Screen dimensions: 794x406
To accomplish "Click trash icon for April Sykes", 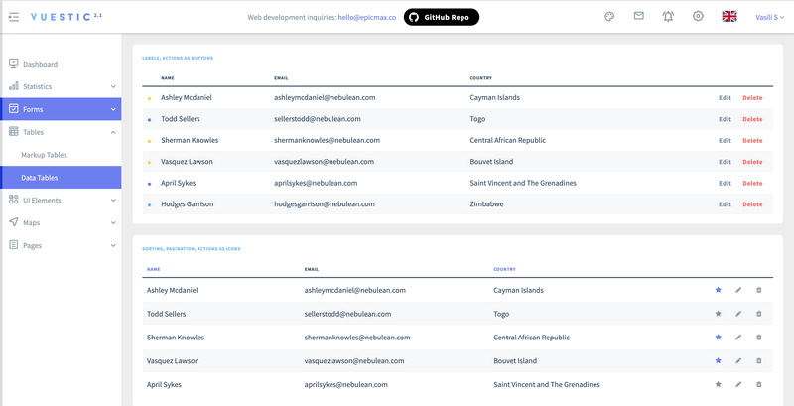I will 758,385.
